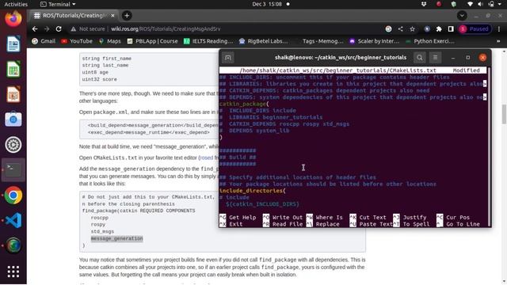
Task: Open Google Chrome from the dock
Action: pos(13,196)
